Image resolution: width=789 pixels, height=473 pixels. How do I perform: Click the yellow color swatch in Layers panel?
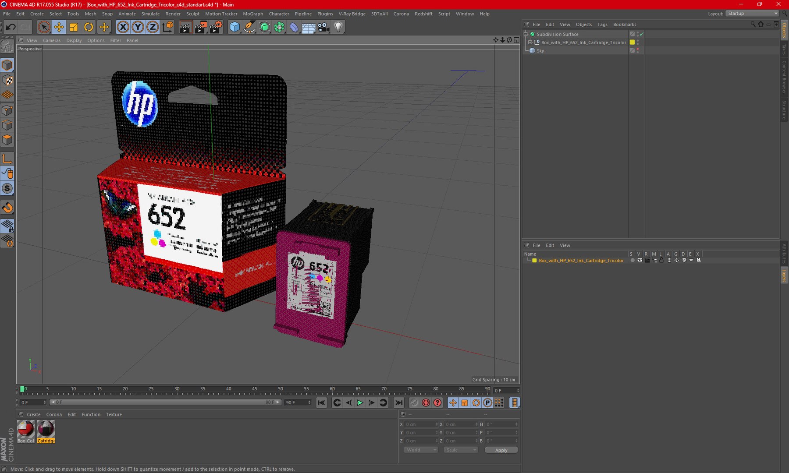coord(534,260)
